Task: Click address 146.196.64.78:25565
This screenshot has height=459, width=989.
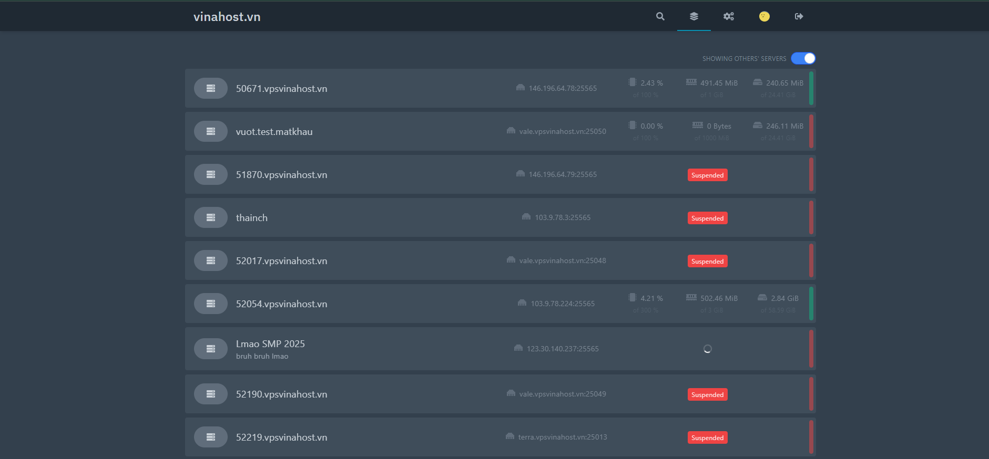Action: (562, 88)
